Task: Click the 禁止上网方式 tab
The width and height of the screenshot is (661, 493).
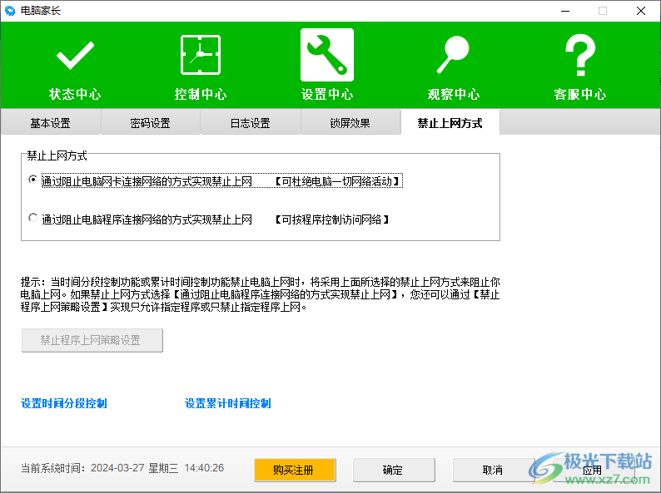Action: coord(450,123)
